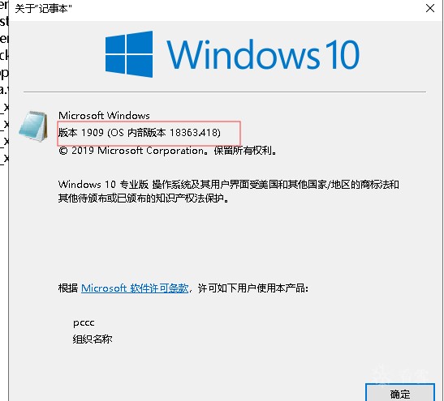The image size is (444, 401).
Task: Click the 组织名称 organization label
Action: coord(93,339)
